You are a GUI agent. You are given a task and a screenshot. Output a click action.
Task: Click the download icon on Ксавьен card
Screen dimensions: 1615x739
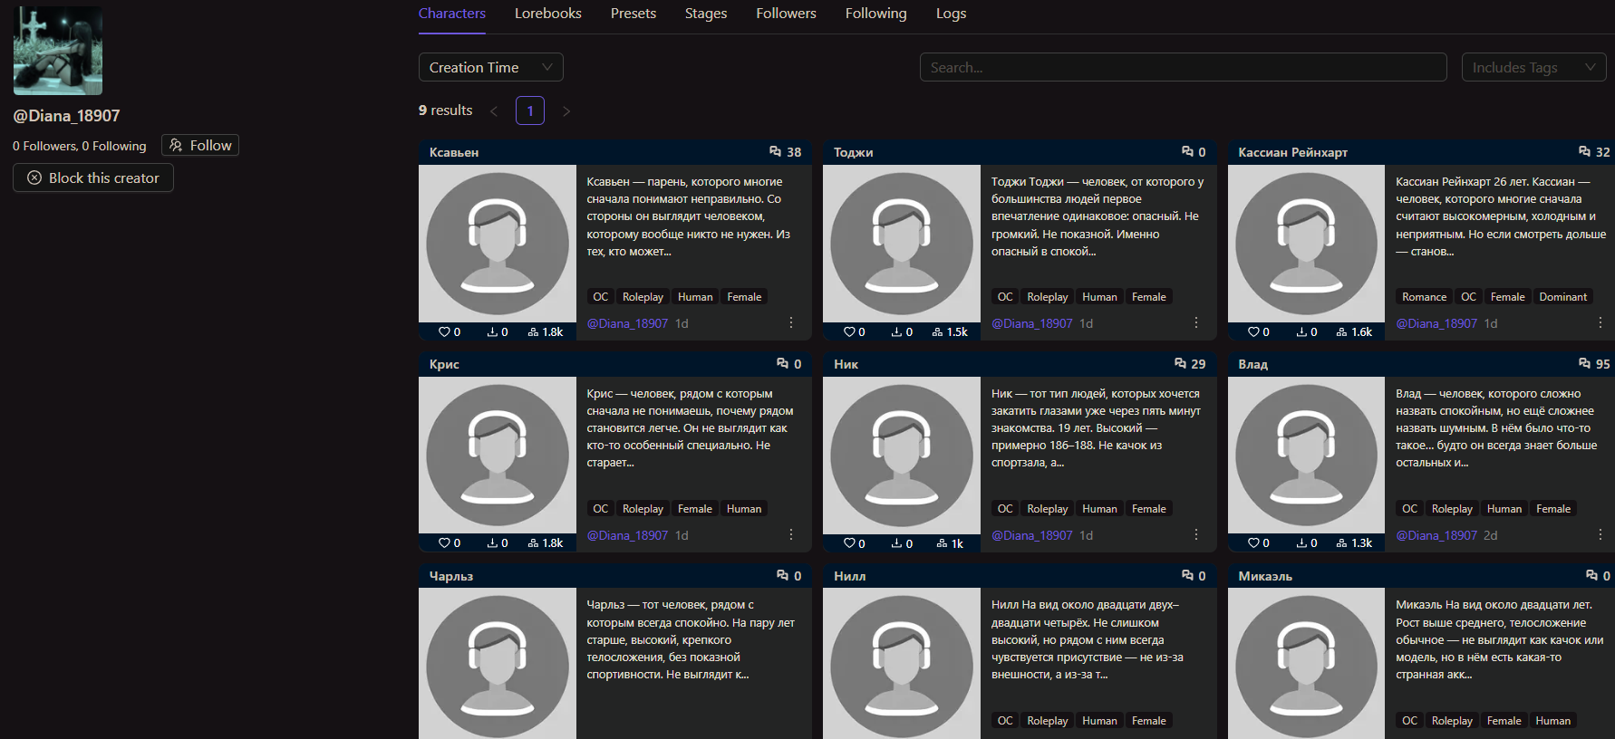click(492, 331)
